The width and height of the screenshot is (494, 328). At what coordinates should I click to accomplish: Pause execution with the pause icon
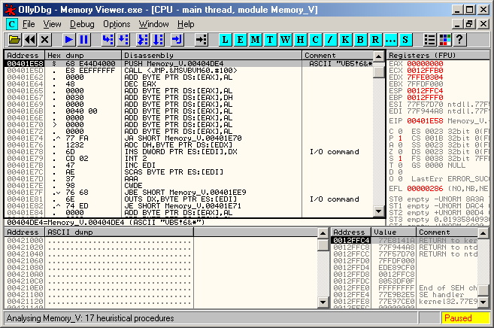coord(83,40)
